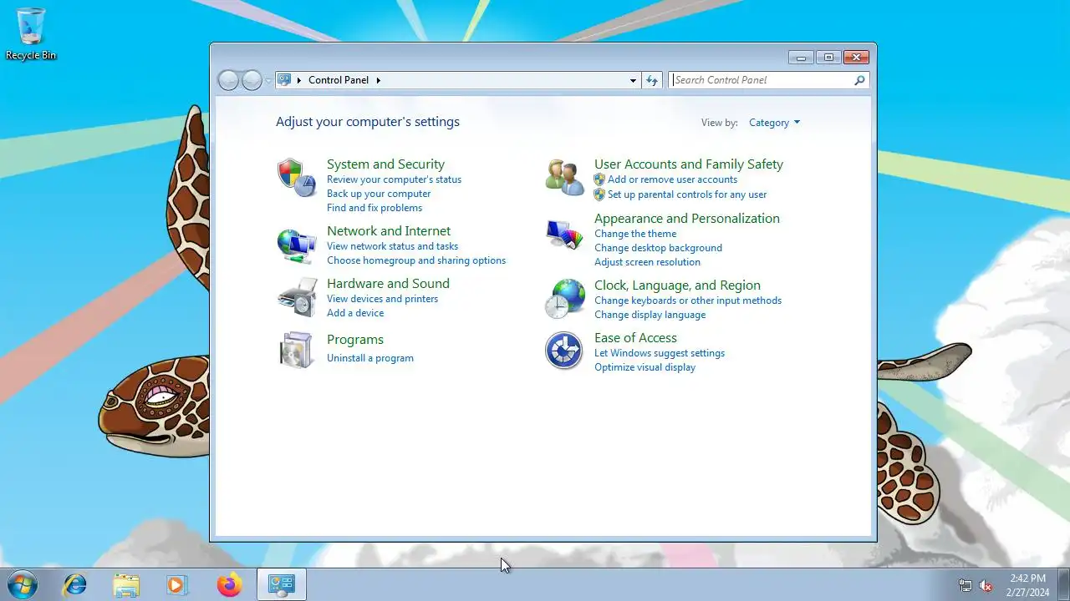Click the Network and Internet globe icon
This screenshot has height=601, width=1070.
coord(297,245)
